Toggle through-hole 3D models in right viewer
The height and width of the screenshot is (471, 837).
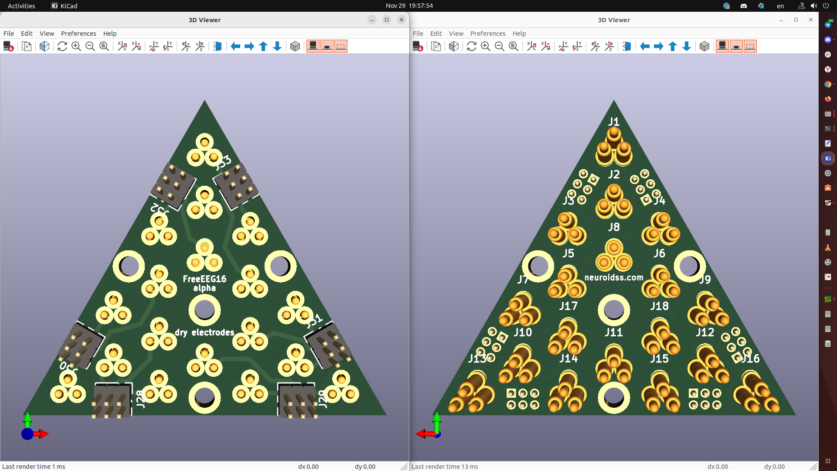[722, 46]
